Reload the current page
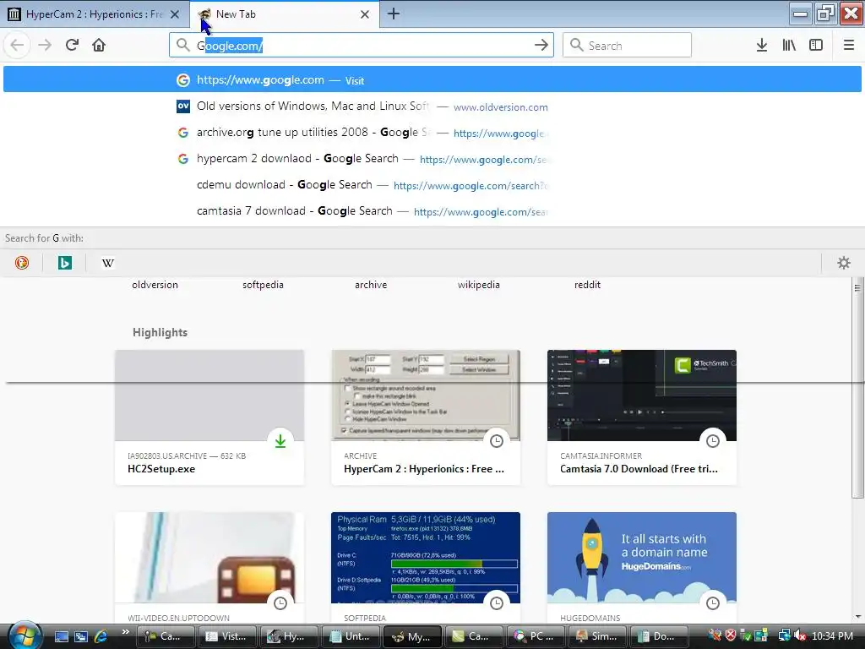This screenshot has width=865, height=649. coord(72,45)
